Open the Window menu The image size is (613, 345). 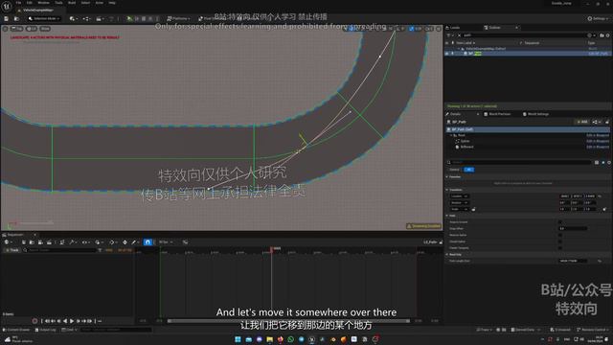tap(43, 3)
